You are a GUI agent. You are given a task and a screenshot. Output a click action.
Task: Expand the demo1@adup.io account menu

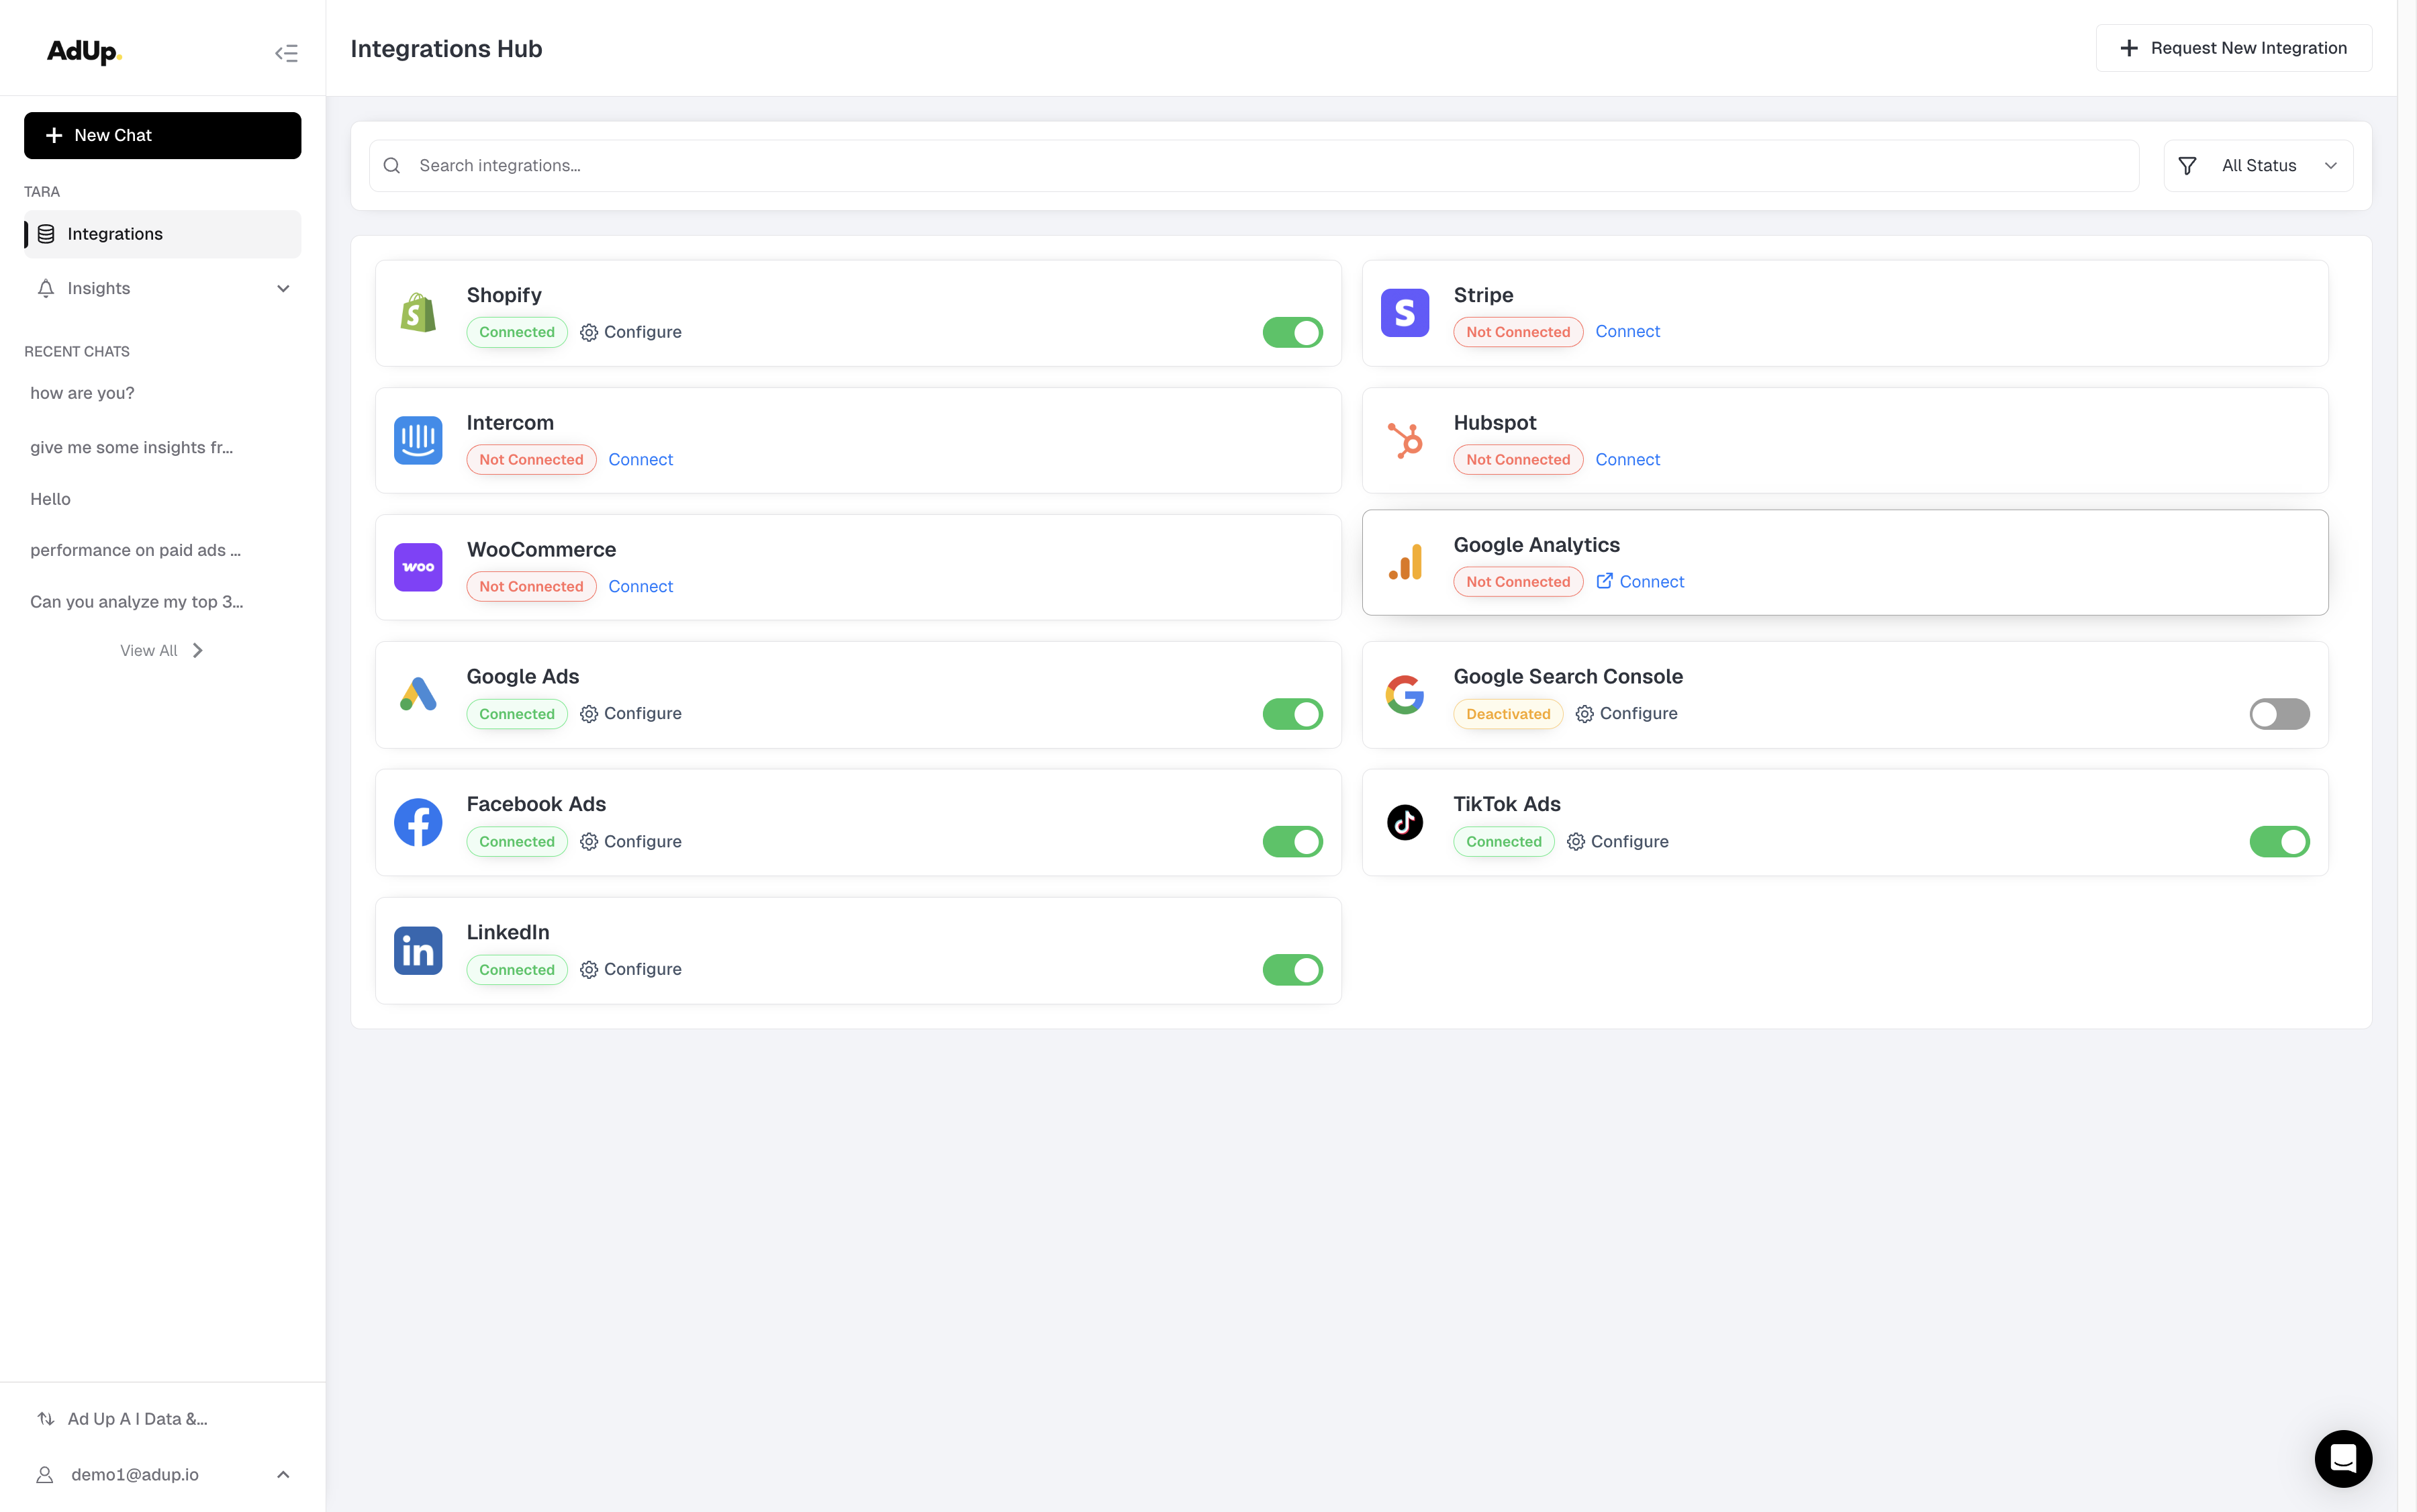tap(283, 1474)
